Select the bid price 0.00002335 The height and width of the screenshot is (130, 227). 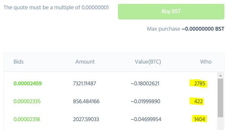(27, 102)
